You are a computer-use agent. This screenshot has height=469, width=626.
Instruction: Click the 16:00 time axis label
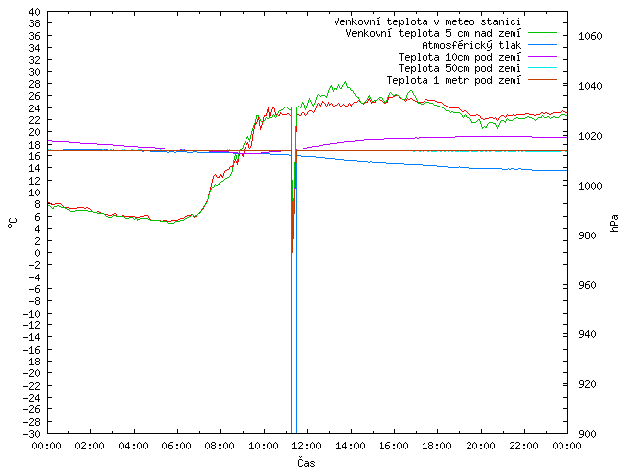393,446
